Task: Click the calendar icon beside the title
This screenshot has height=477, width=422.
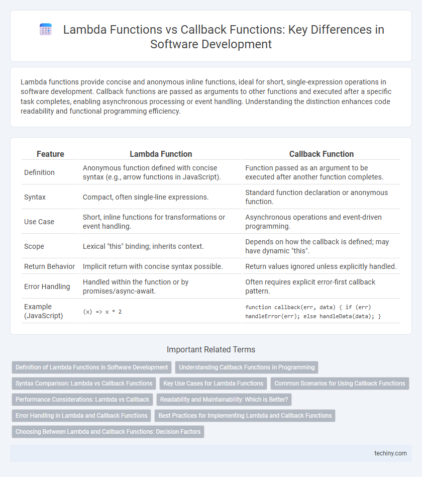Action: click(46, 30)
